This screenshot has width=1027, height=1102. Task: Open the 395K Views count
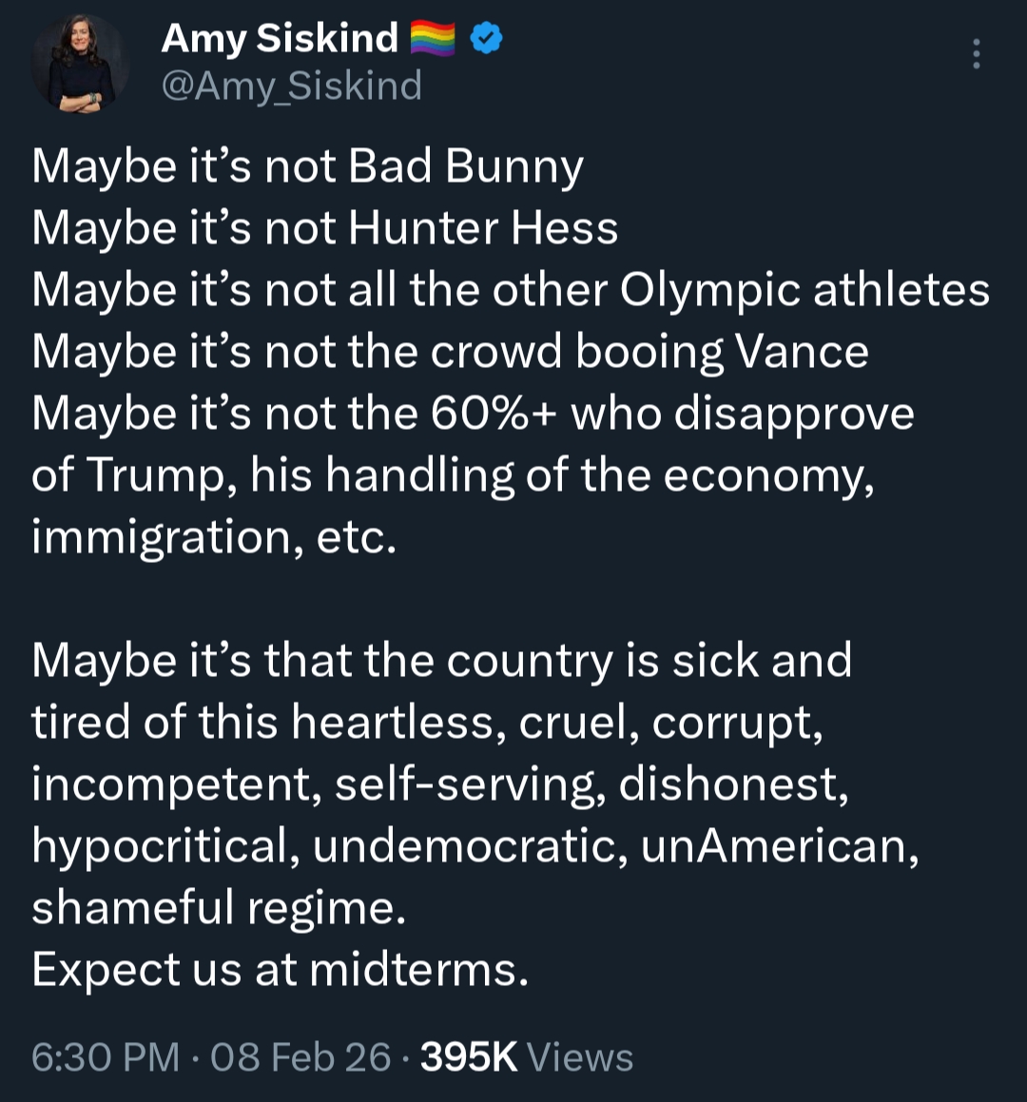[x=526, y=1057]
